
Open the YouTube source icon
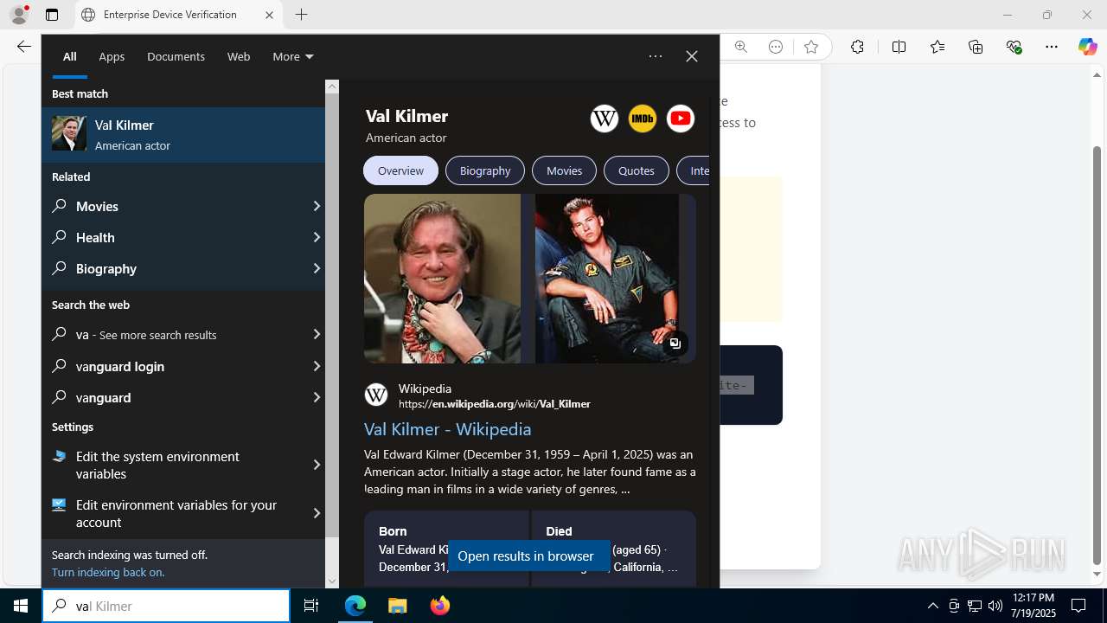pos(681,119)
